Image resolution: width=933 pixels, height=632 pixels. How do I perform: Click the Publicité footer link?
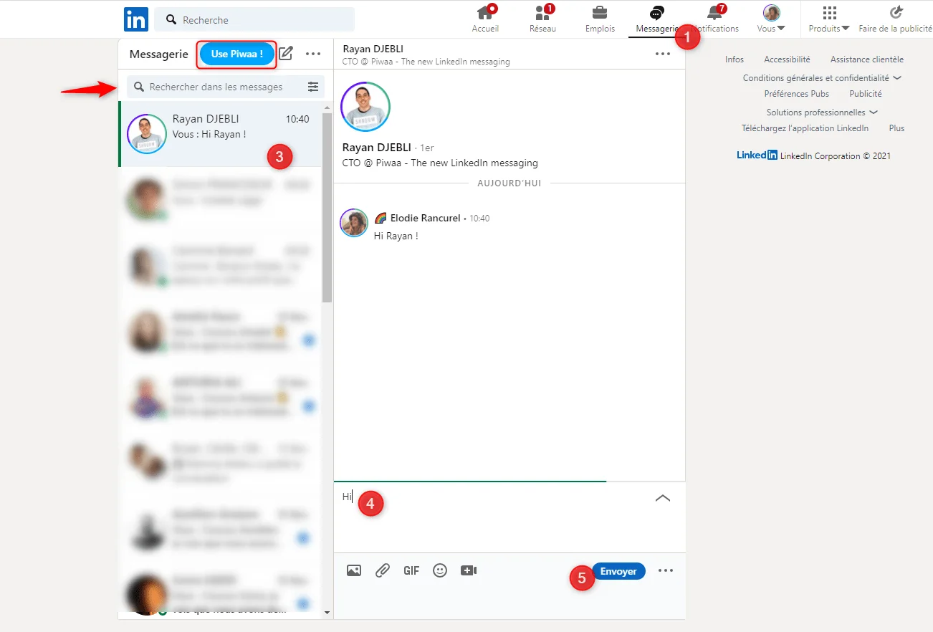pyautogui.click(x=866, y=94)
